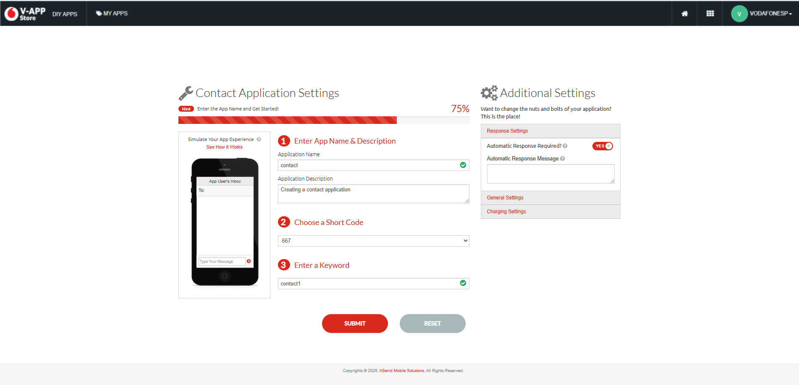The image size is (799, 385).
Task: Open the apps grid icon in the navbar
Action: pos(710,13)
